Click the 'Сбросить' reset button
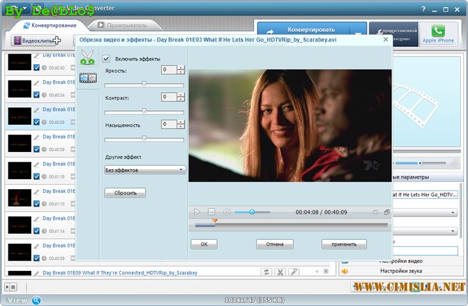 pyautogui.click(x=125, y=193)
